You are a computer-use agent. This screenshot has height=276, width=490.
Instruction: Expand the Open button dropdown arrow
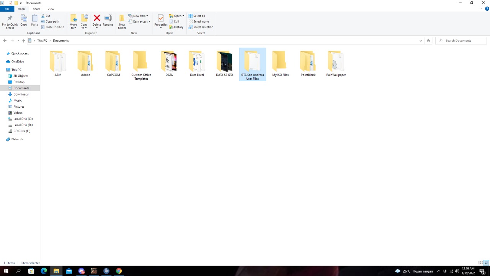(183, 16)
